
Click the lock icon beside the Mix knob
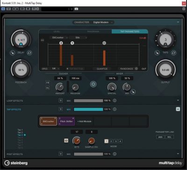coord(133,92)
